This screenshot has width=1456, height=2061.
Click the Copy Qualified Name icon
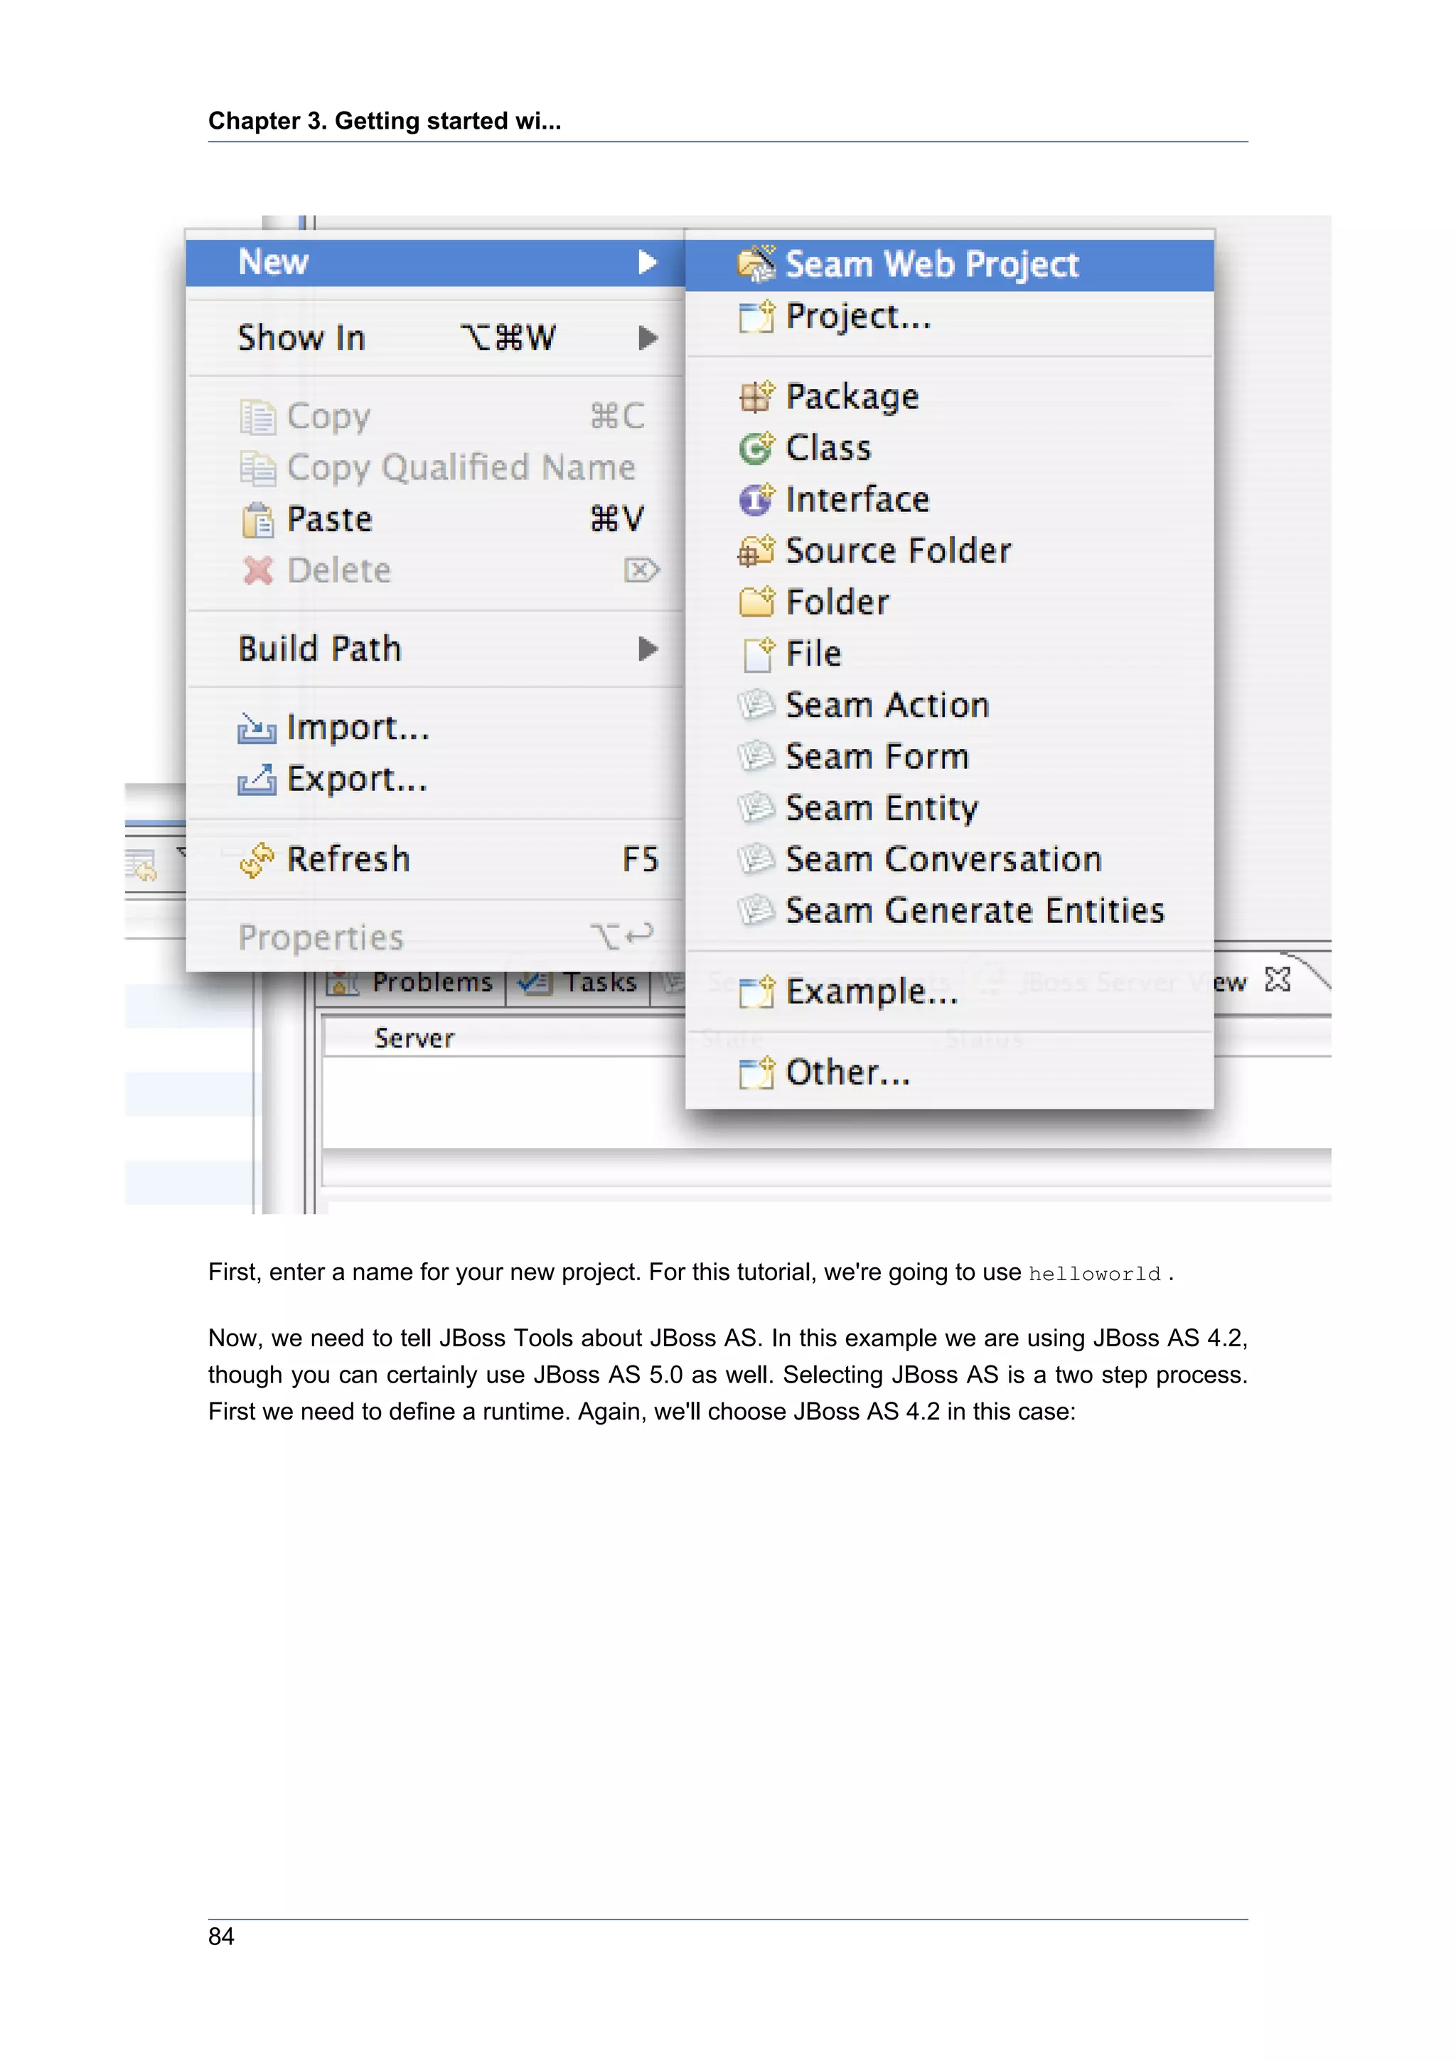click(x=257, y=468)
